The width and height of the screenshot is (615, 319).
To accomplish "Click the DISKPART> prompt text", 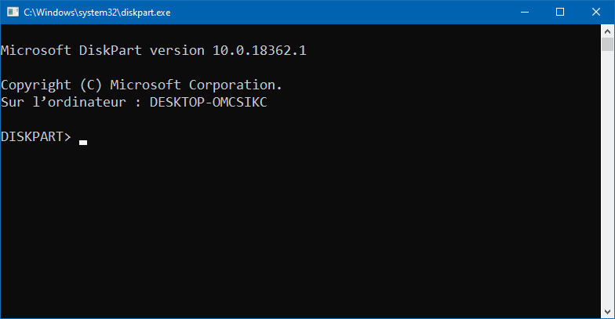I will click(36, 136).
